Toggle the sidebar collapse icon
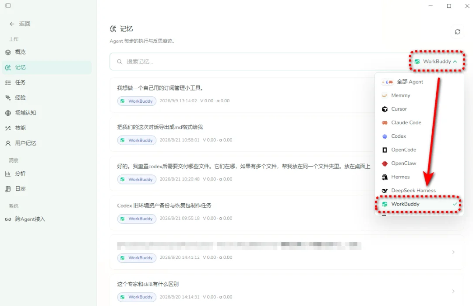The width and height of the screenshot is (473, 306). click(8, 6)
